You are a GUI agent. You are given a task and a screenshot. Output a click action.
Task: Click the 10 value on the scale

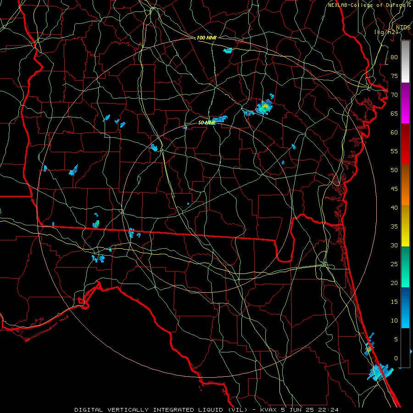coord(394,321)
